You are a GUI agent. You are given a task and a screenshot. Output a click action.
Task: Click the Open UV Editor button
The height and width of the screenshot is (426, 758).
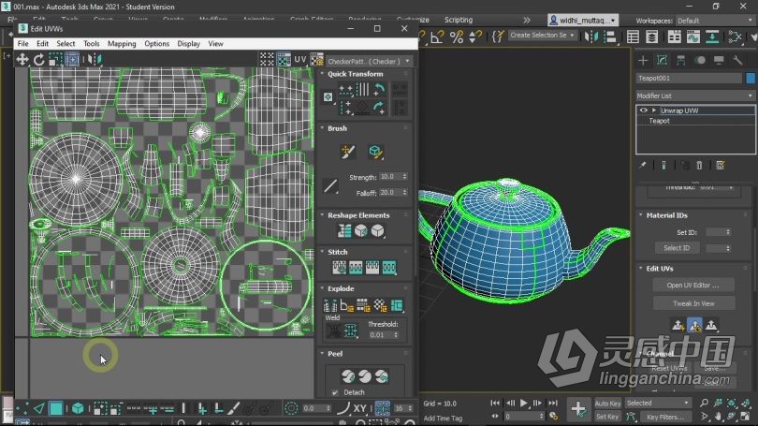pos(693,286)
